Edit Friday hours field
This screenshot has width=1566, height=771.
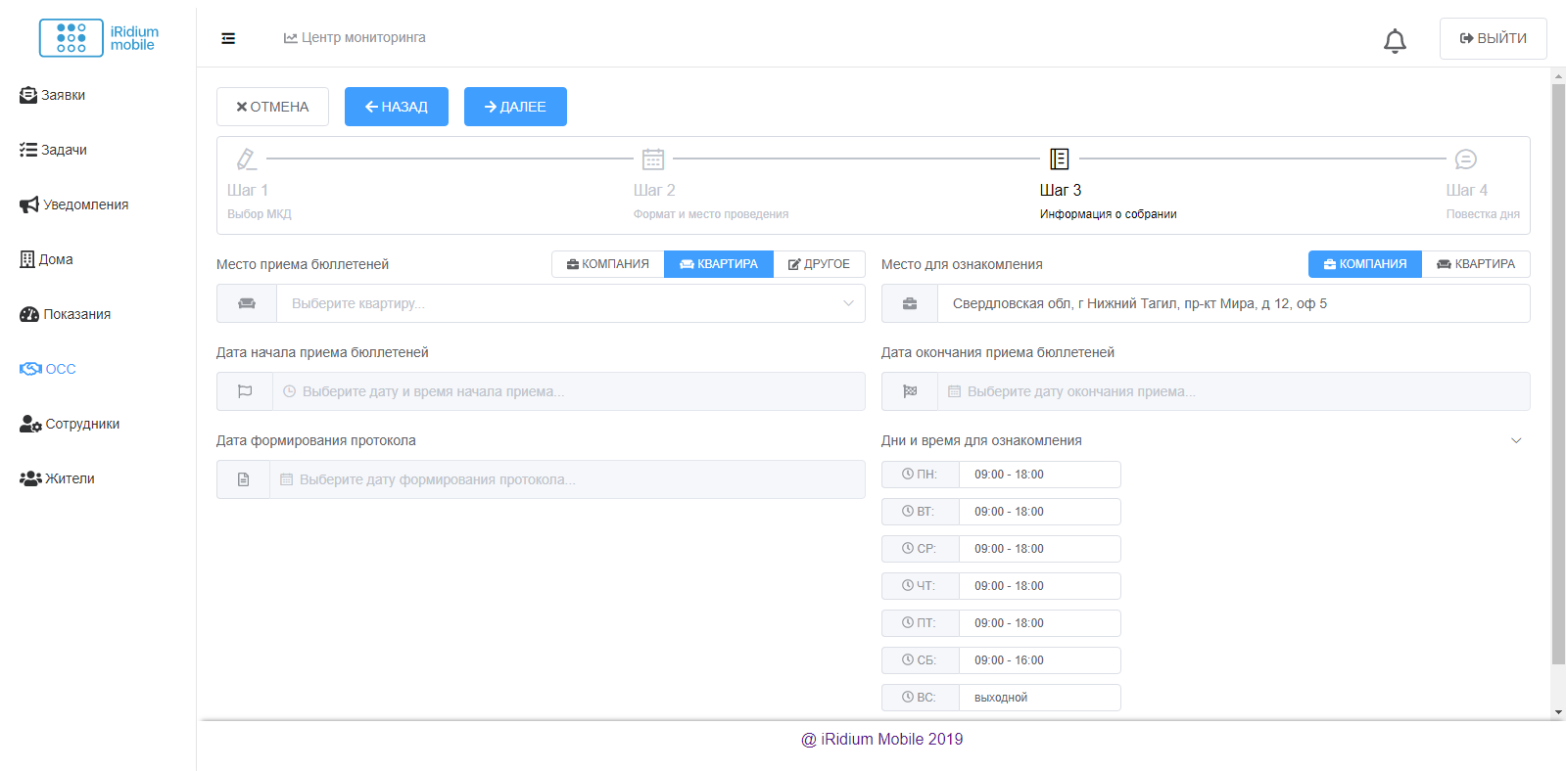1040,623
